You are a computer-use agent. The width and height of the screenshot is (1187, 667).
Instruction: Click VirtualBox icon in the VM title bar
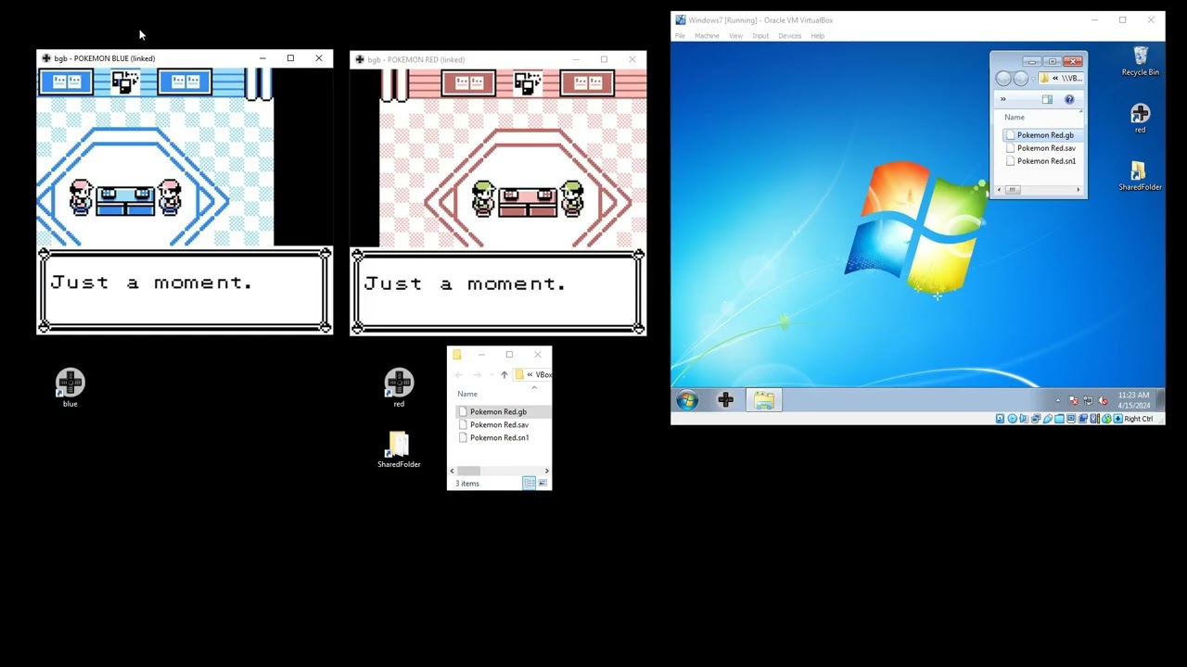(681, 19)
